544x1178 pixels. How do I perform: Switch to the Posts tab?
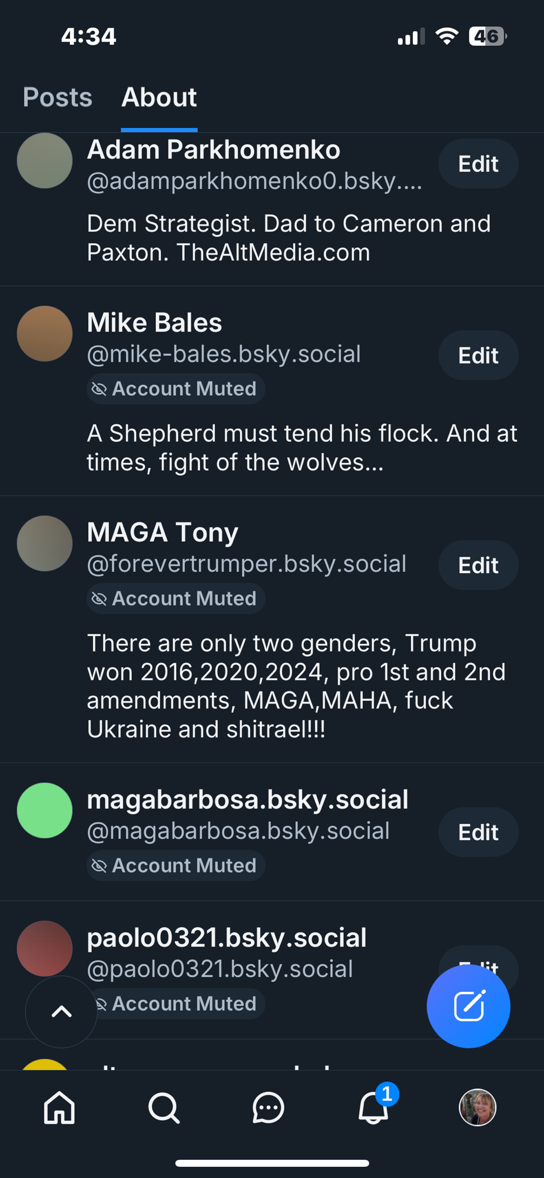coord(58,97)
